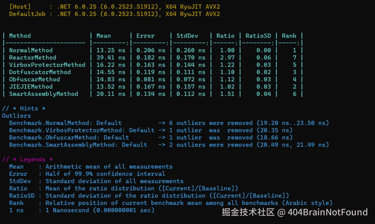The image size is (375, 224).
Task: Click the Legends section heading
Action: pos(27,159)
